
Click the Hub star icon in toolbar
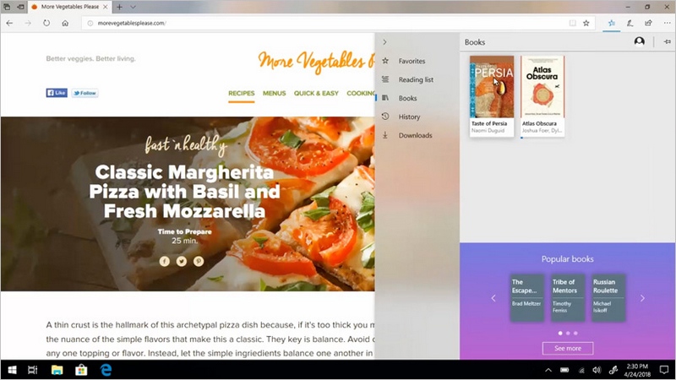pyautogui.click(x=611, y=23)
